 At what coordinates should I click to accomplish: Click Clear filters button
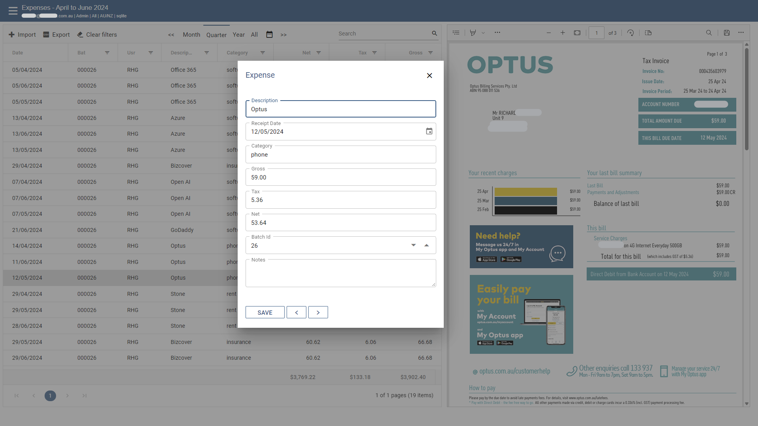pyautogui.click(x=97, y=35)
